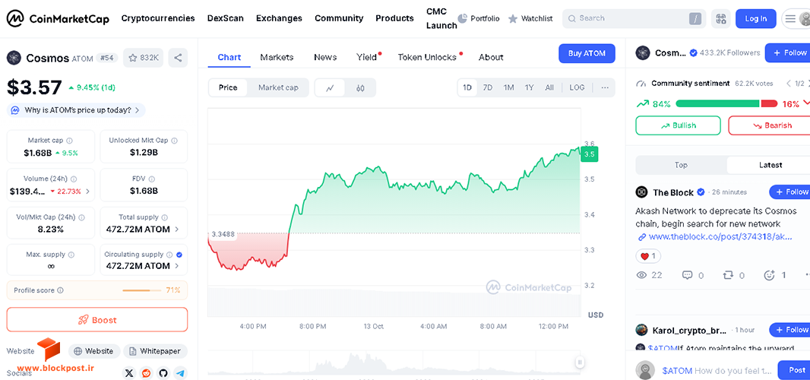
Task: Expand Circulating supply chevron
Action: (177, 266)
